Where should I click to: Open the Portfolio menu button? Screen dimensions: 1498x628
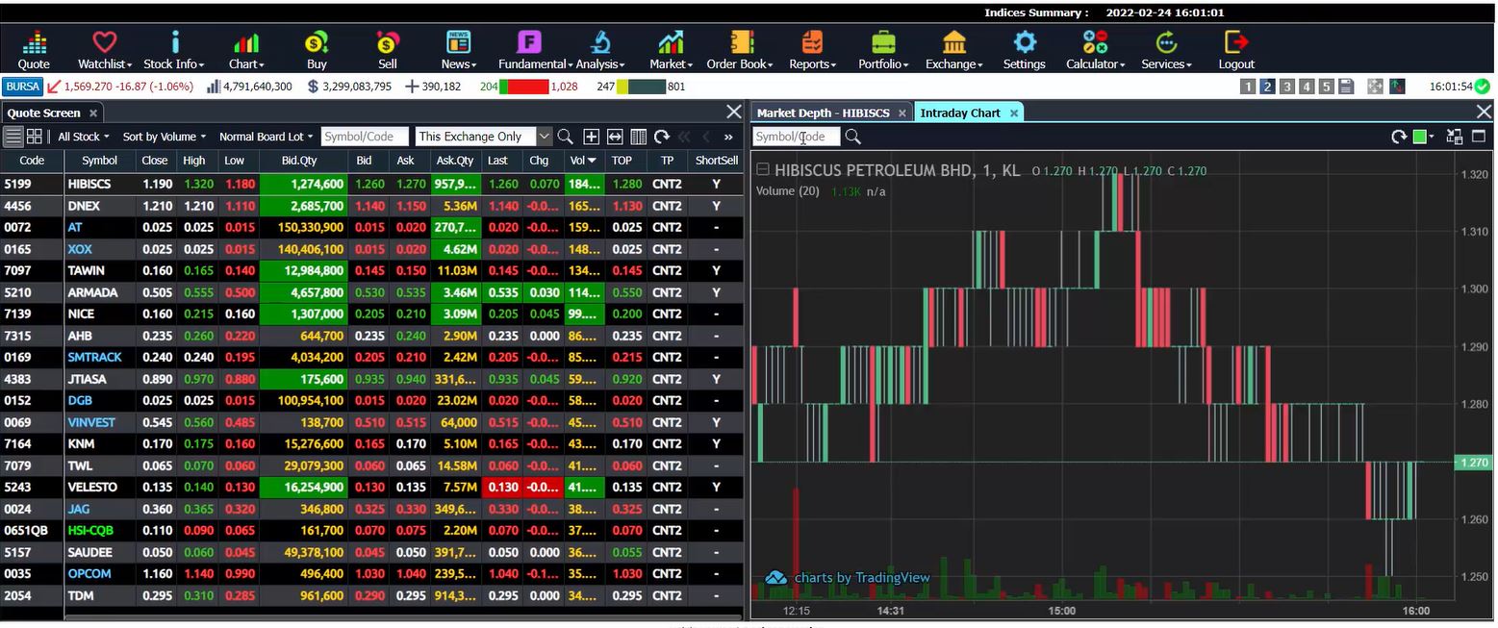click(x=883, y=50)
